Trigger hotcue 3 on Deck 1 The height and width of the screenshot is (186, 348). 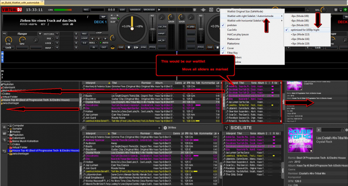tap(57, 43)
